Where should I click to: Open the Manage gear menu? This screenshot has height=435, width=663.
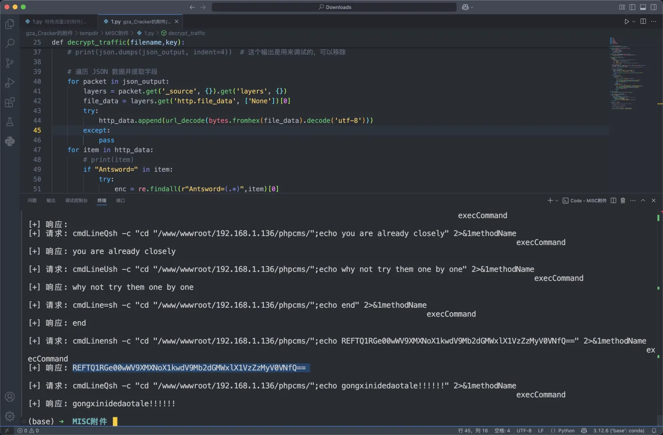(x=10, y=416)
